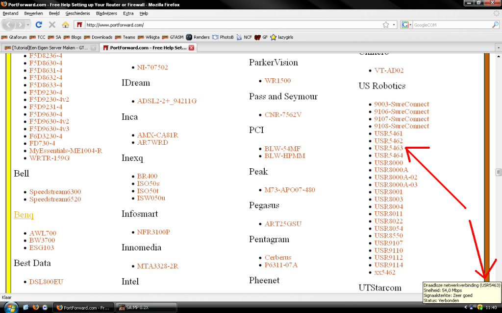Open the VT-AD02 link
The width and height of the screenshot is (502, 313).
(389, 70)
